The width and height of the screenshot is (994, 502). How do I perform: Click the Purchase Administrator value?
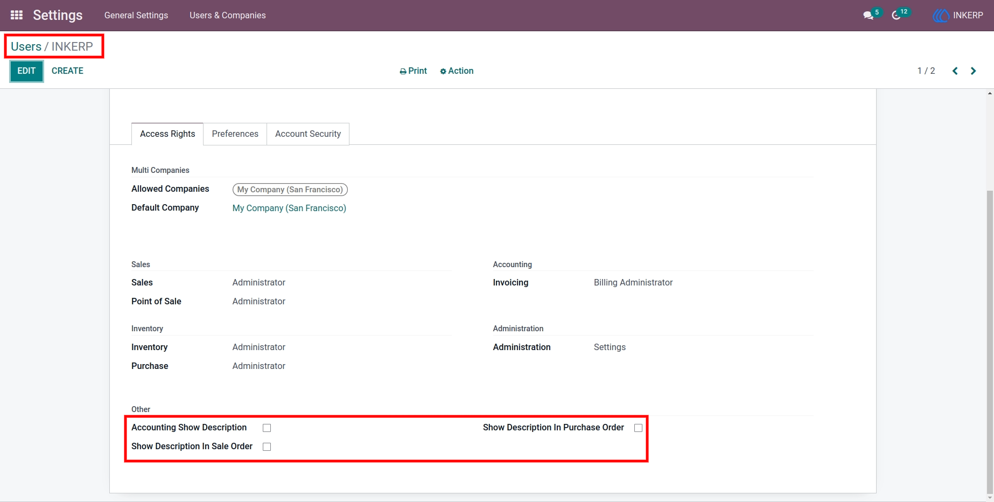259,366
